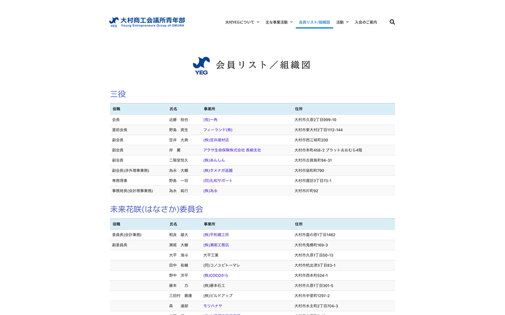Select name cell 相良 雄大
This screenshot has height=315, width=505.
[179, 235]
